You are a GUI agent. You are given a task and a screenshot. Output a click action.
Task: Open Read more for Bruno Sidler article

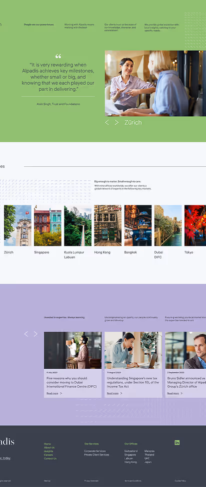point(173,393)
